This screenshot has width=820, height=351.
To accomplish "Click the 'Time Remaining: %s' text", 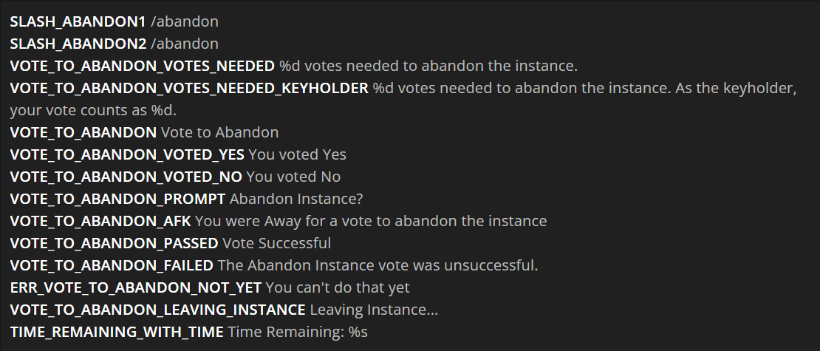I will pyautogui.click(x=298, y=332).
